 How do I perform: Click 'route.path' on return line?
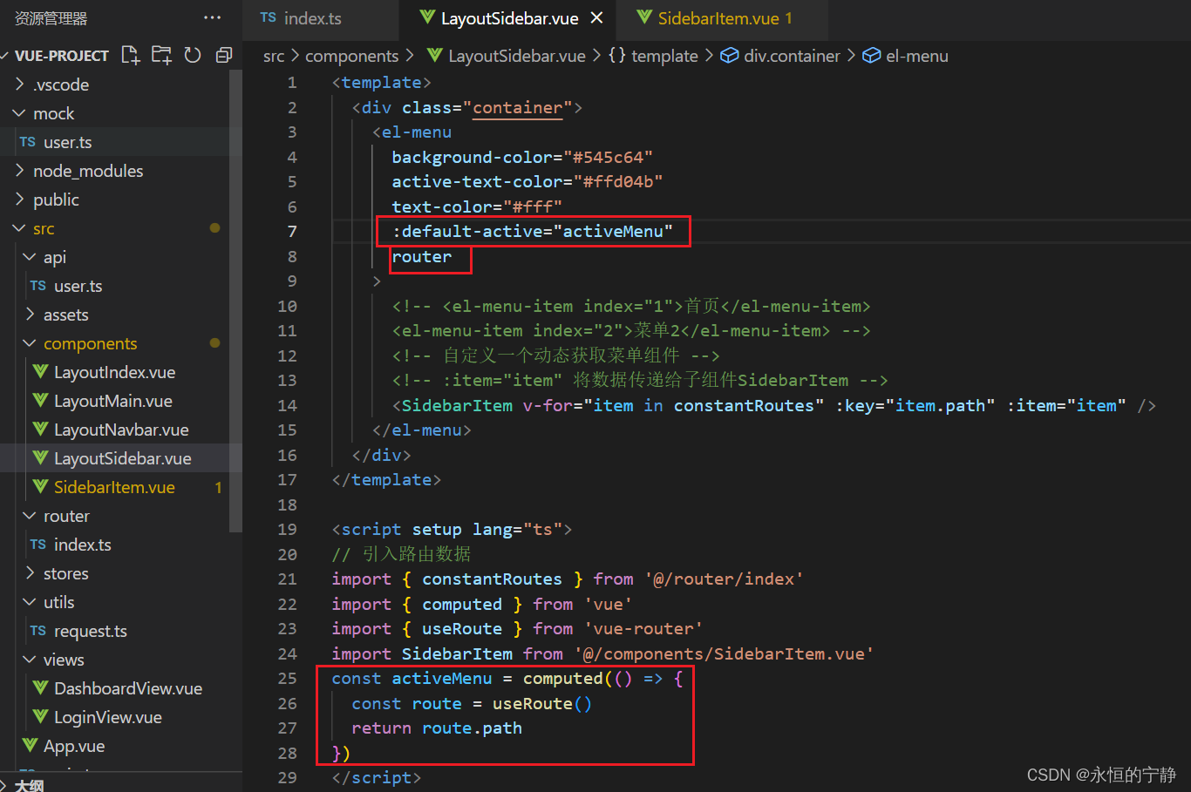473,728
